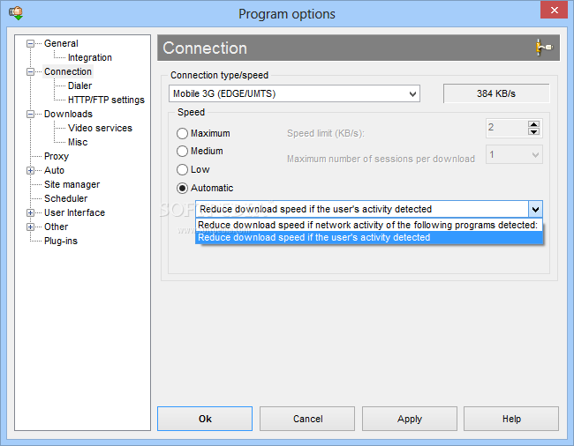
Task: Expand the Other tree node
Action: tap(30, 227)
